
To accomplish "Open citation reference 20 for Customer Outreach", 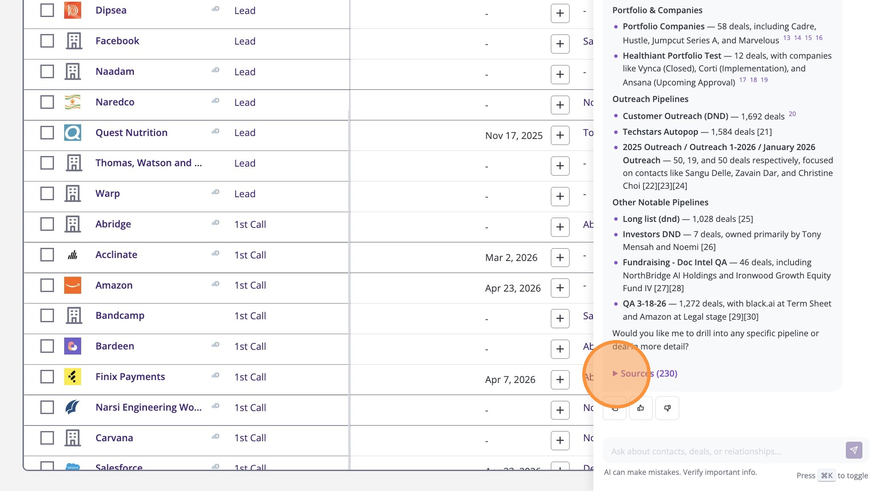I will pos(792,114).
